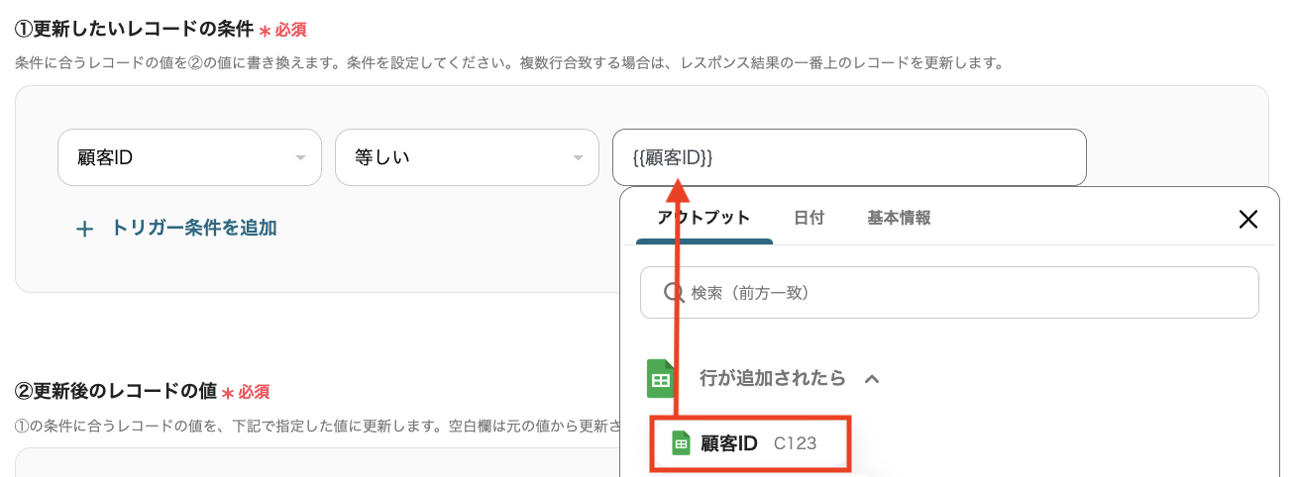The width and height of the screenshot is (1298, 477).
Task: Click the small sheet icon in 顧客ID C123
Action: 681,443
